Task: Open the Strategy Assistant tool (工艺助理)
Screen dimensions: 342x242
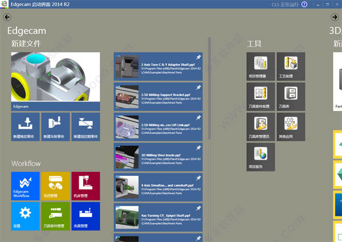Action: [x=291, y=67]
